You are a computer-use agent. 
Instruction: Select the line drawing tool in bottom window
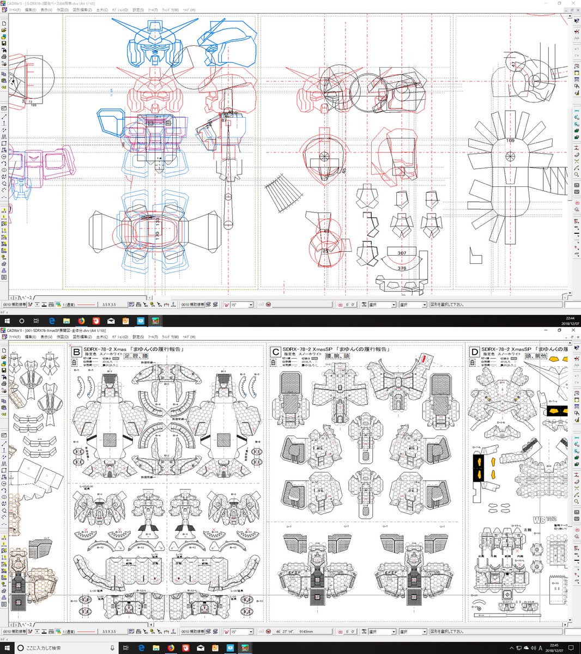click(x=4, y=444)
